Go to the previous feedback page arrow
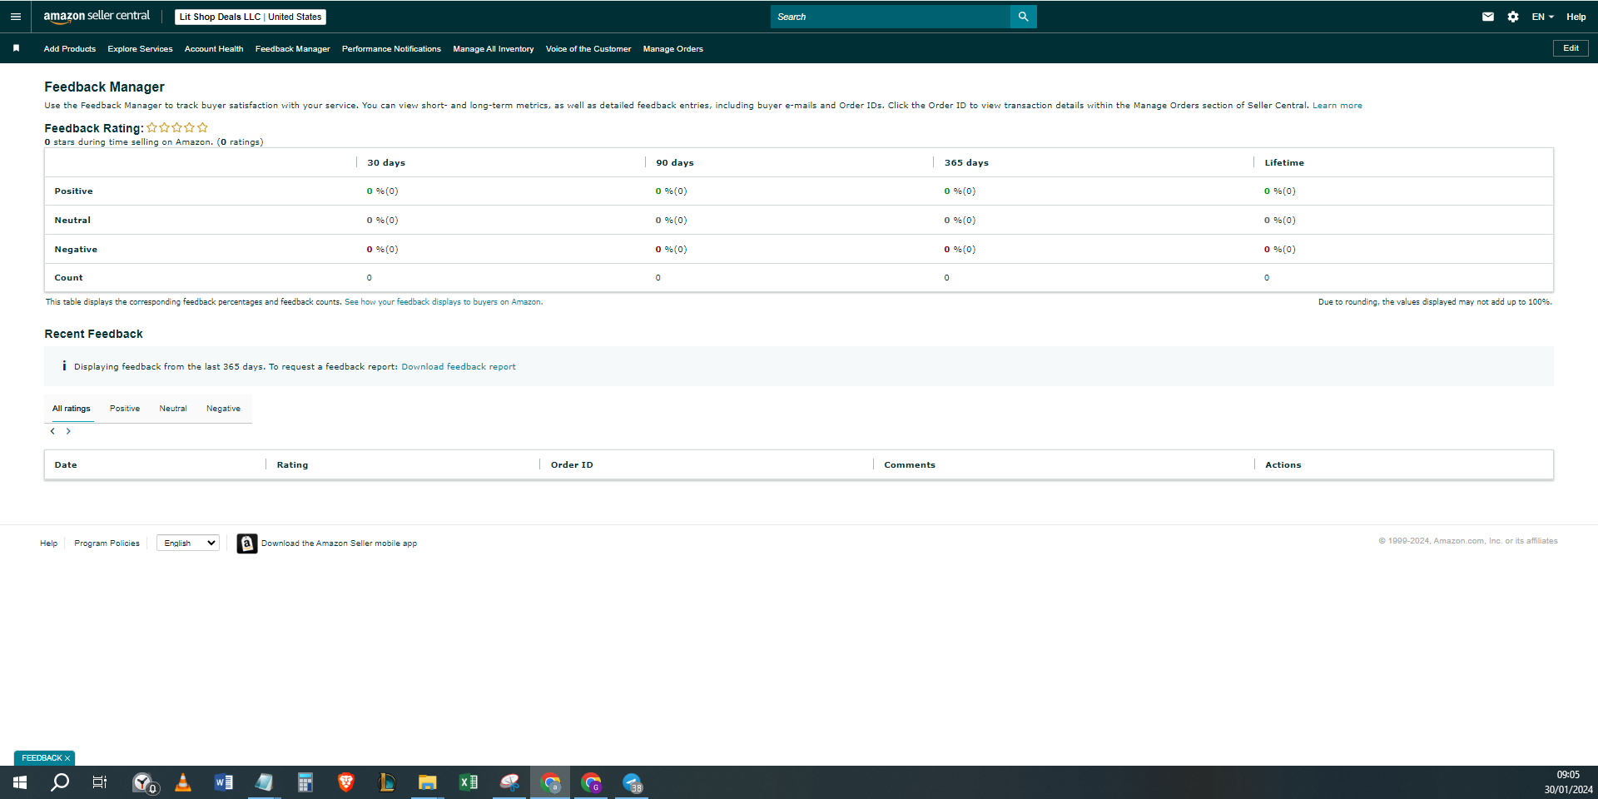Screen dimensions: 1598x799 [x=52, y=431]
